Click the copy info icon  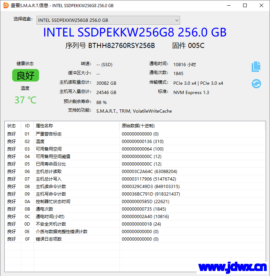pyautogui.click(x=256, y=66)
